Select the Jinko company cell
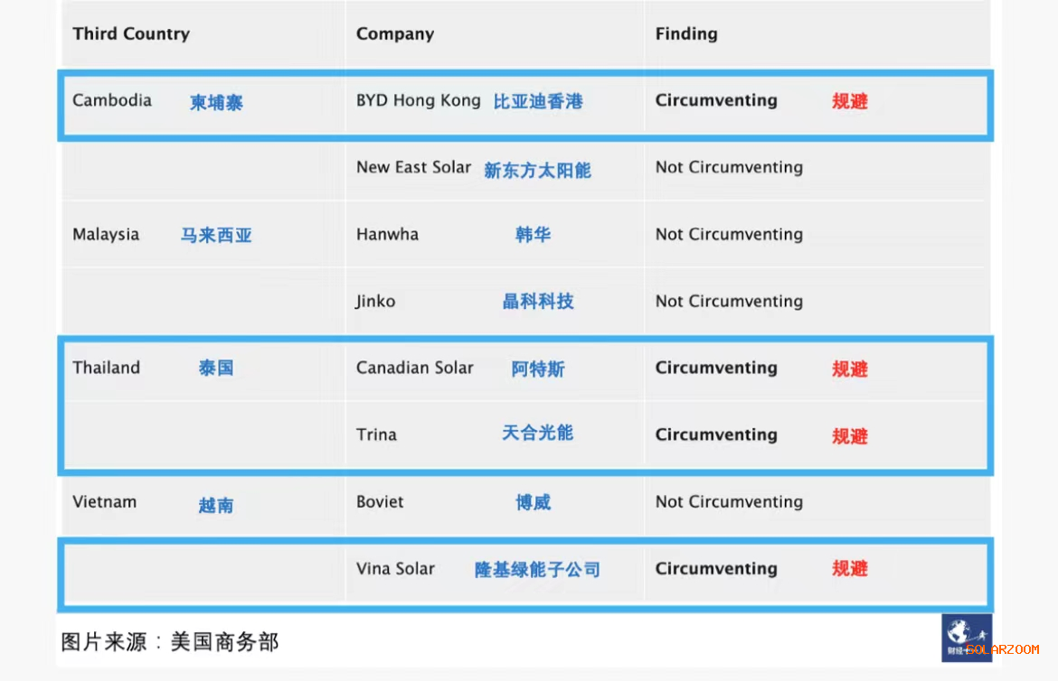 point(375,302)
